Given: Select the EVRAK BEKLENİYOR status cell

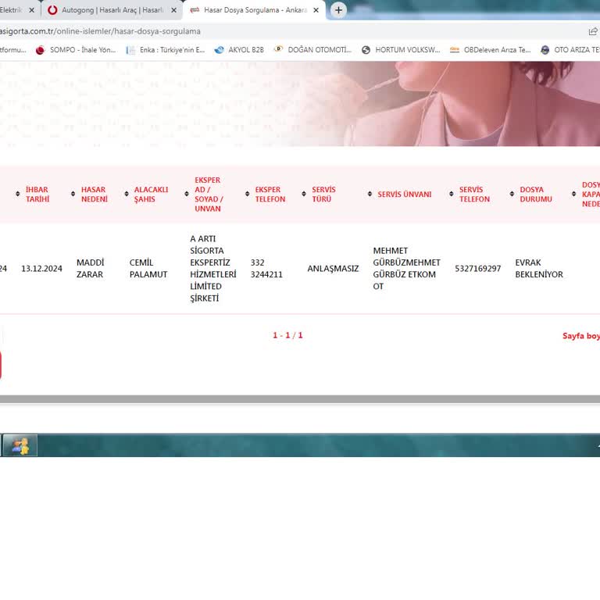Looking at the screenshot, I should [539, 269].
